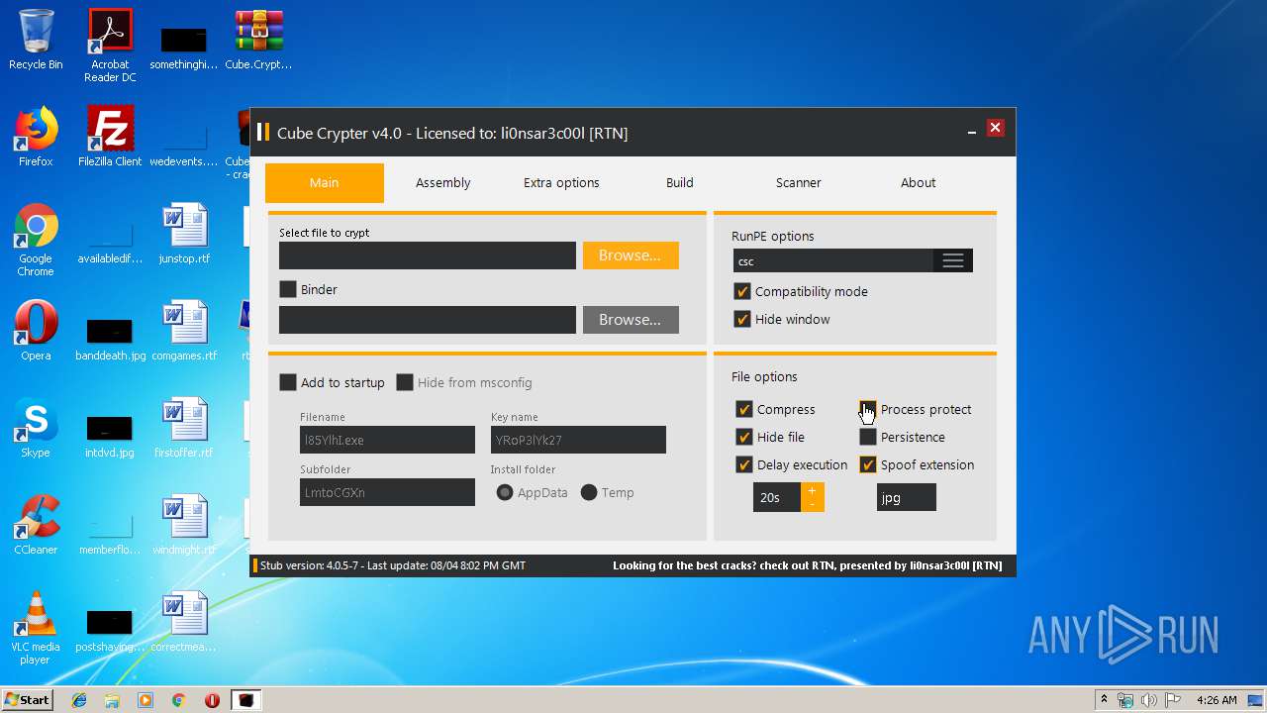
Task: Show hidden tray icons arrow
Action: click(1104, 700)
